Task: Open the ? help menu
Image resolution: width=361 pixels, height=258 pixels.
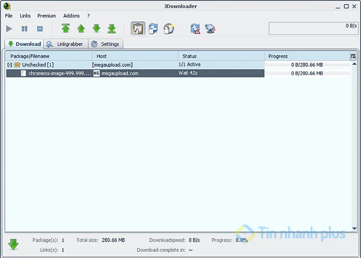Action: [88, 15]
